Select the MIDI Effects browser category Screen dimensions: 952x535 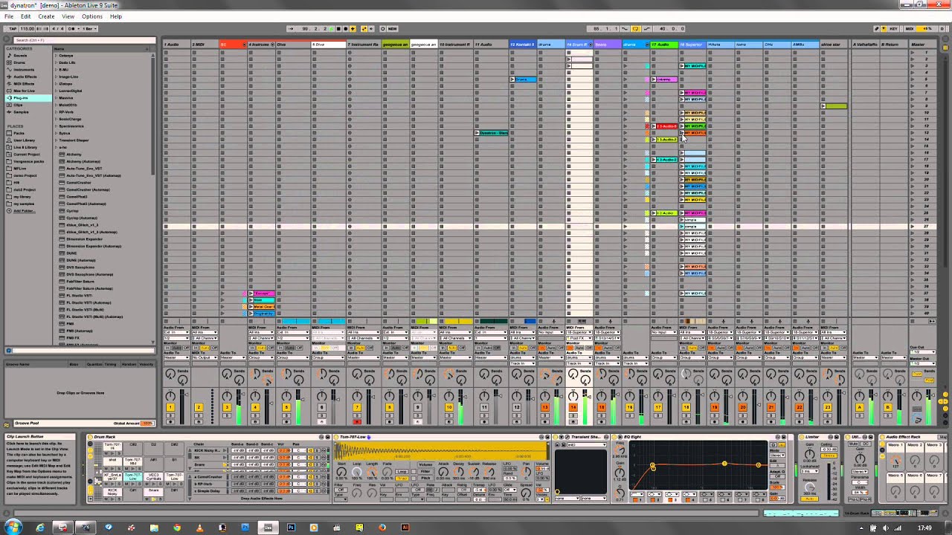24,84
